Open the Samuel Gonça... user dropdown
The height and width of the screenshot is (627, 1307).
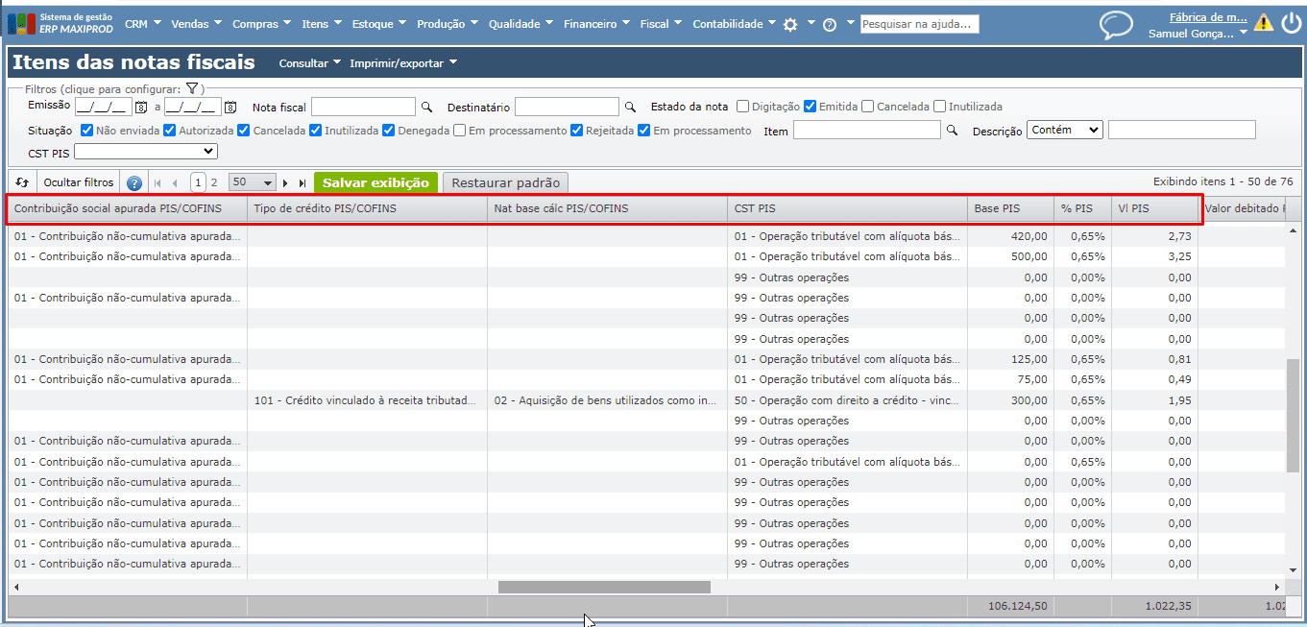[x=1198, y=33]
